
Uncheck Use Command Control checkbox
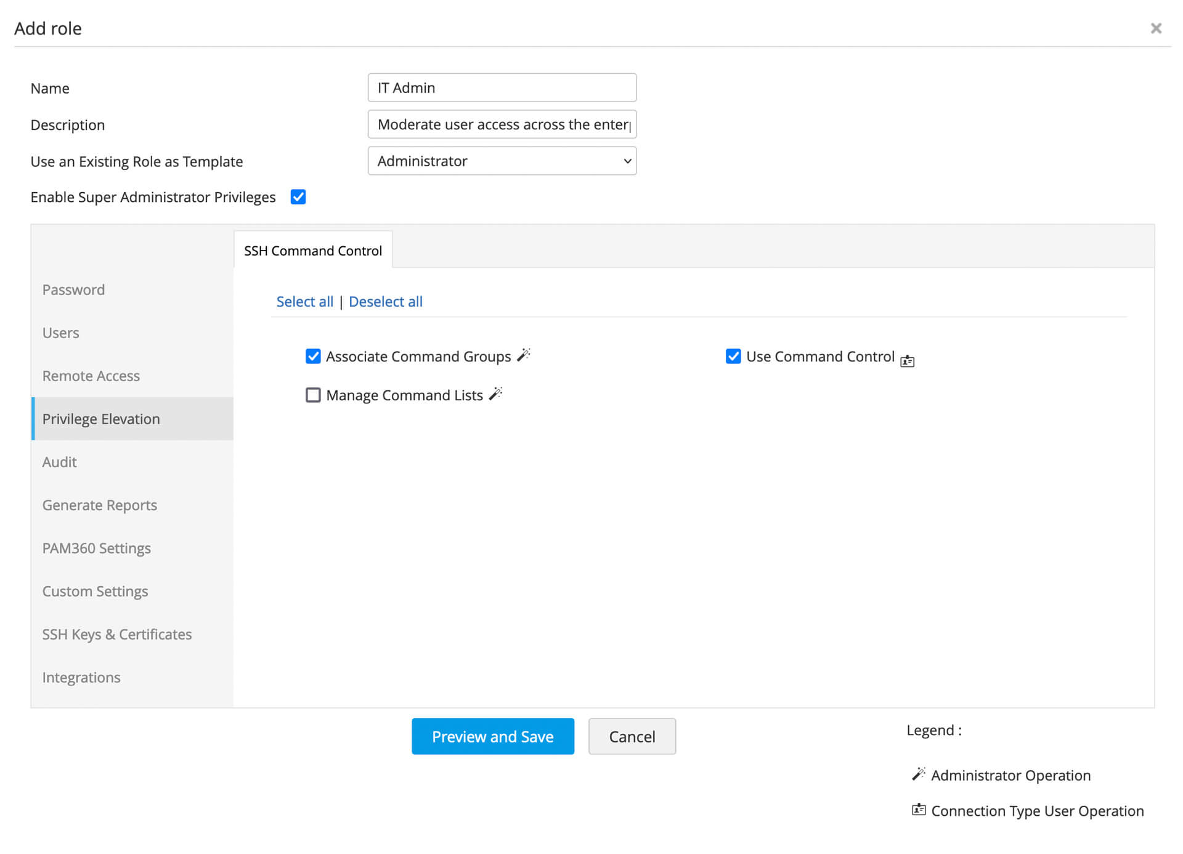[x=733, y=357]
